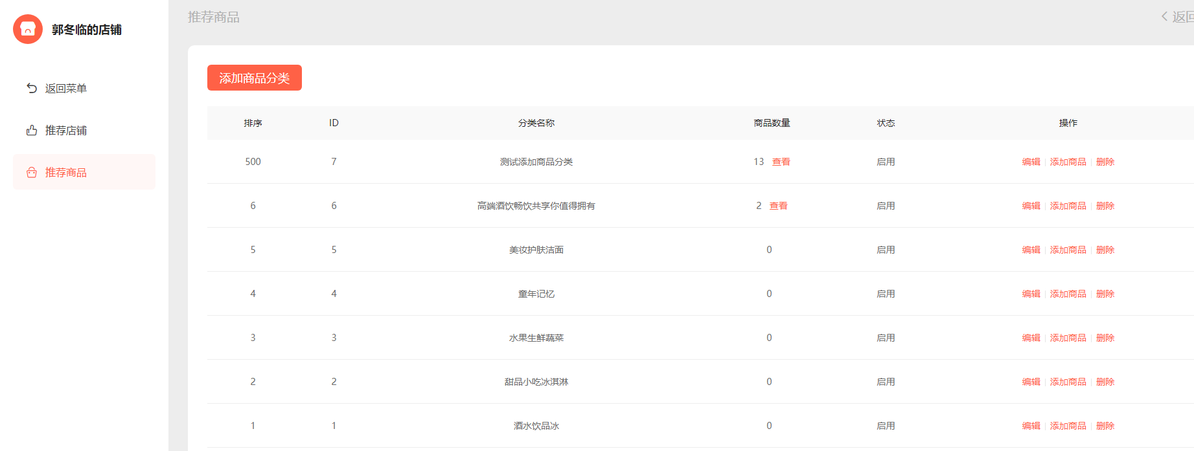Click category name 测试添加商品分类

536,162
